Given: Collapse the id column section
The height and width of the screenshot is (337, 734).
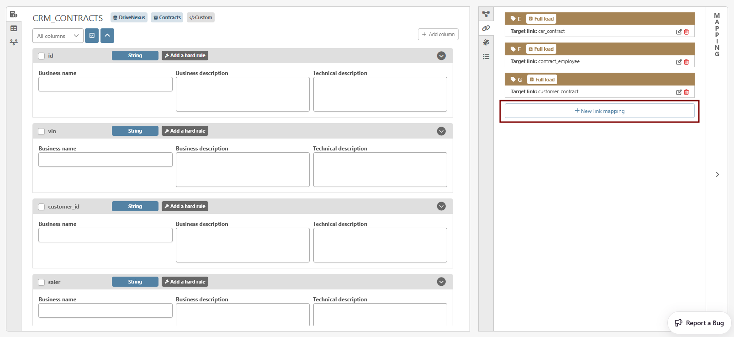Looking at the screenshot, I should 441,56.
